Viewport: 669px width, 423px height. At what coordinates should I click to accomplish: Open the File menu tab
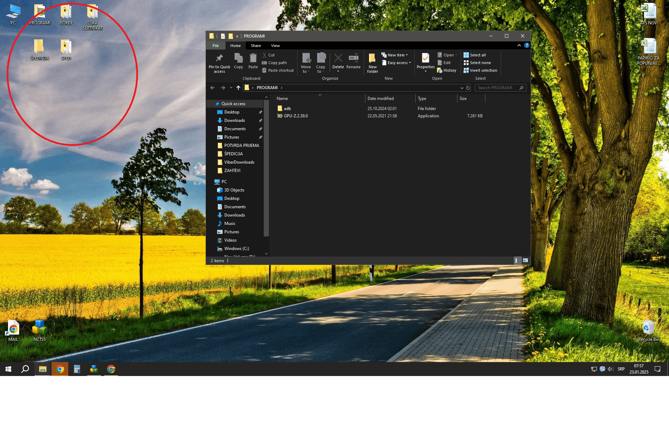pos(216,46)
